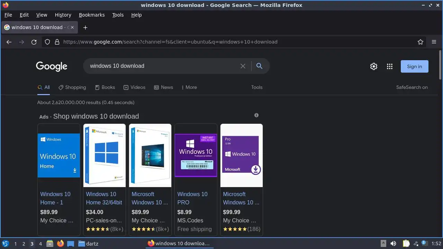Open the Help menu

136,15
